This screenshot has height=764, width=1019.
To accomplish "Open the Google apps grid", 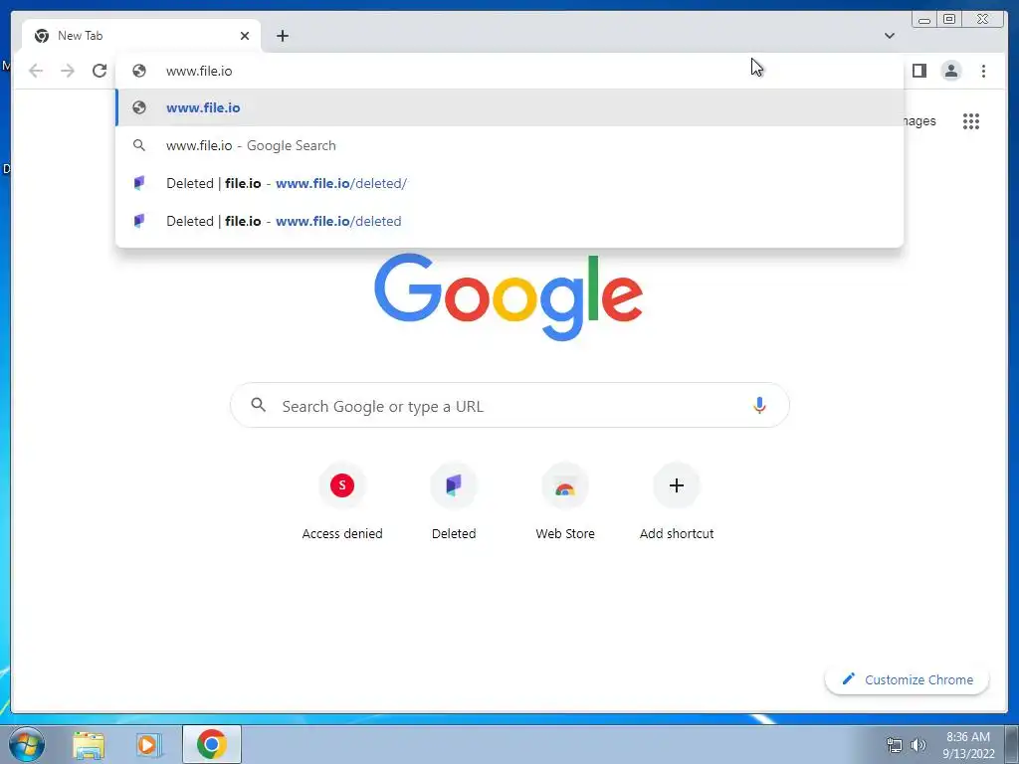I will click(x=971, y=121).
